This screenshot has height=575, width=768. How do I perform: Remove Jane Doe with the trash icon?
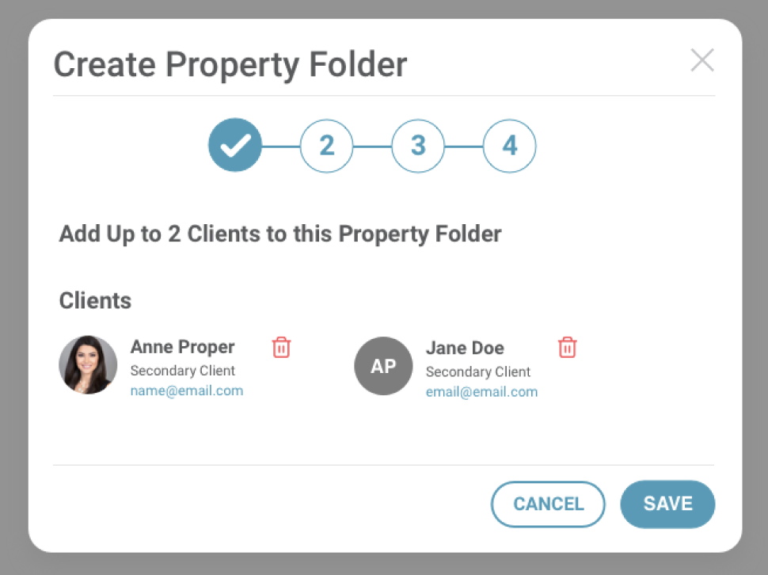tap(567, 347)
